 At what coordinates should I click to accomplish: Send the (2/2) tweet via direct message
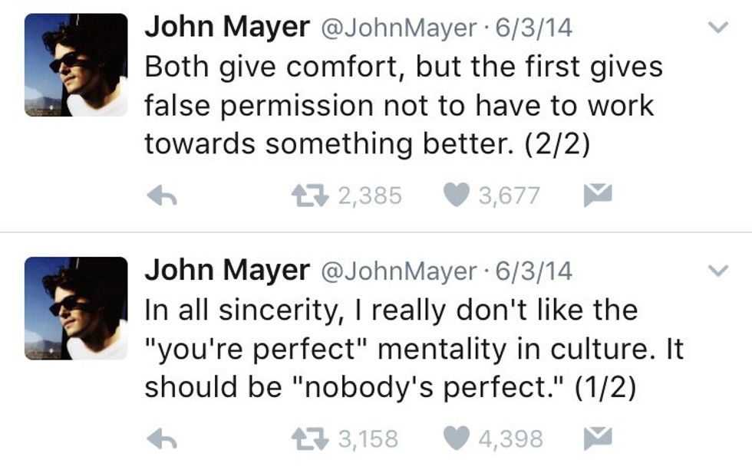click(x=597, y=196)
